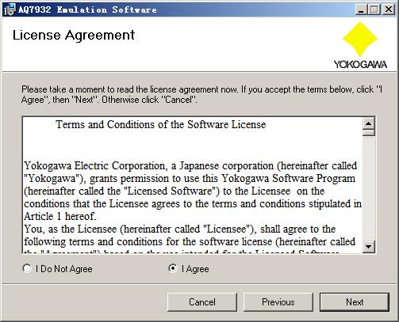Select the "I Agree" radio button
The width and height of the screenshot is (399, 322).
tap(189, 269)
